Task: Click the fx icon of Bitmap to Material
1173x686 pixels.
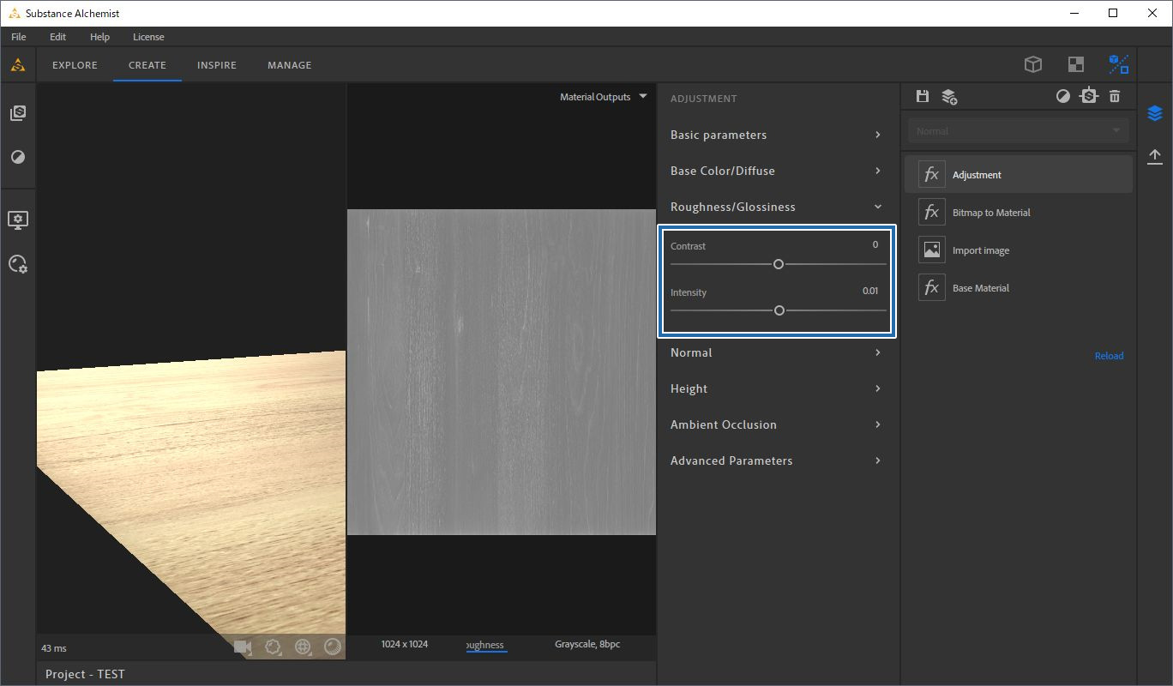Action: [931, 212]
